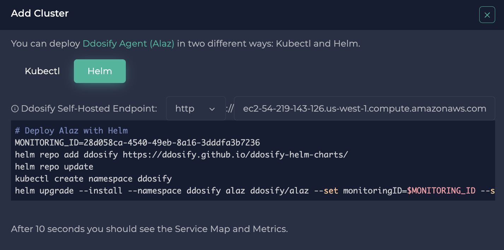Click the helm repo add ddosify command
Screen dimensions: 504x250
click(x=181, y=155)
